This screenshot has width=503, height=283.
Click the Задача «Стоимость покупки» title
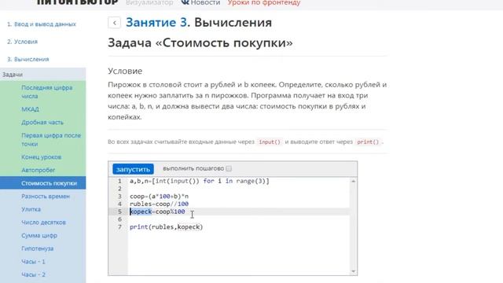pos(200,42)
